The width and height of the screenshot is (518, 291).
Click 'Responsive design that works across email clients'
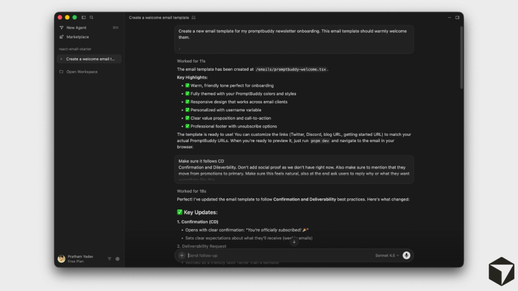click(x=239, y=102)
